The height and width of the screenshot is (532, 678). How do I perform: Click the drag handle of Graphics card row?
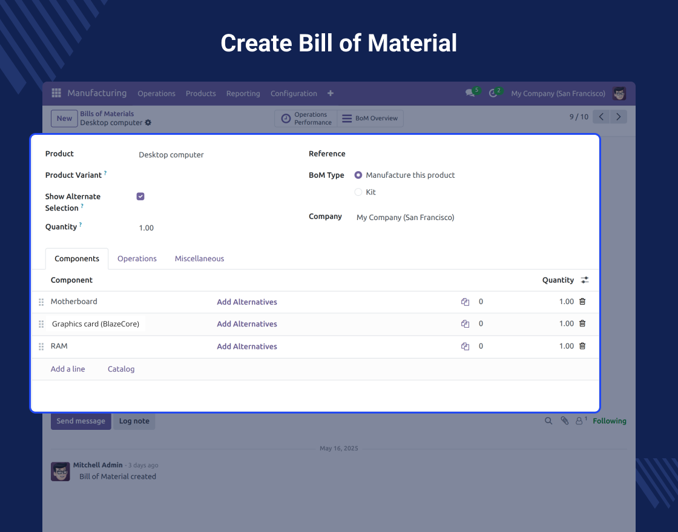(41, 324)
